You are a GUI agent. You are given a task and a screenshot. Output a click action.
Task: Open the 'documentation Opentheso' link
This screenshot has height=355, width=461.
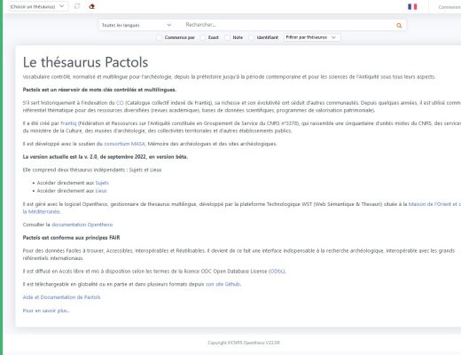82,225
